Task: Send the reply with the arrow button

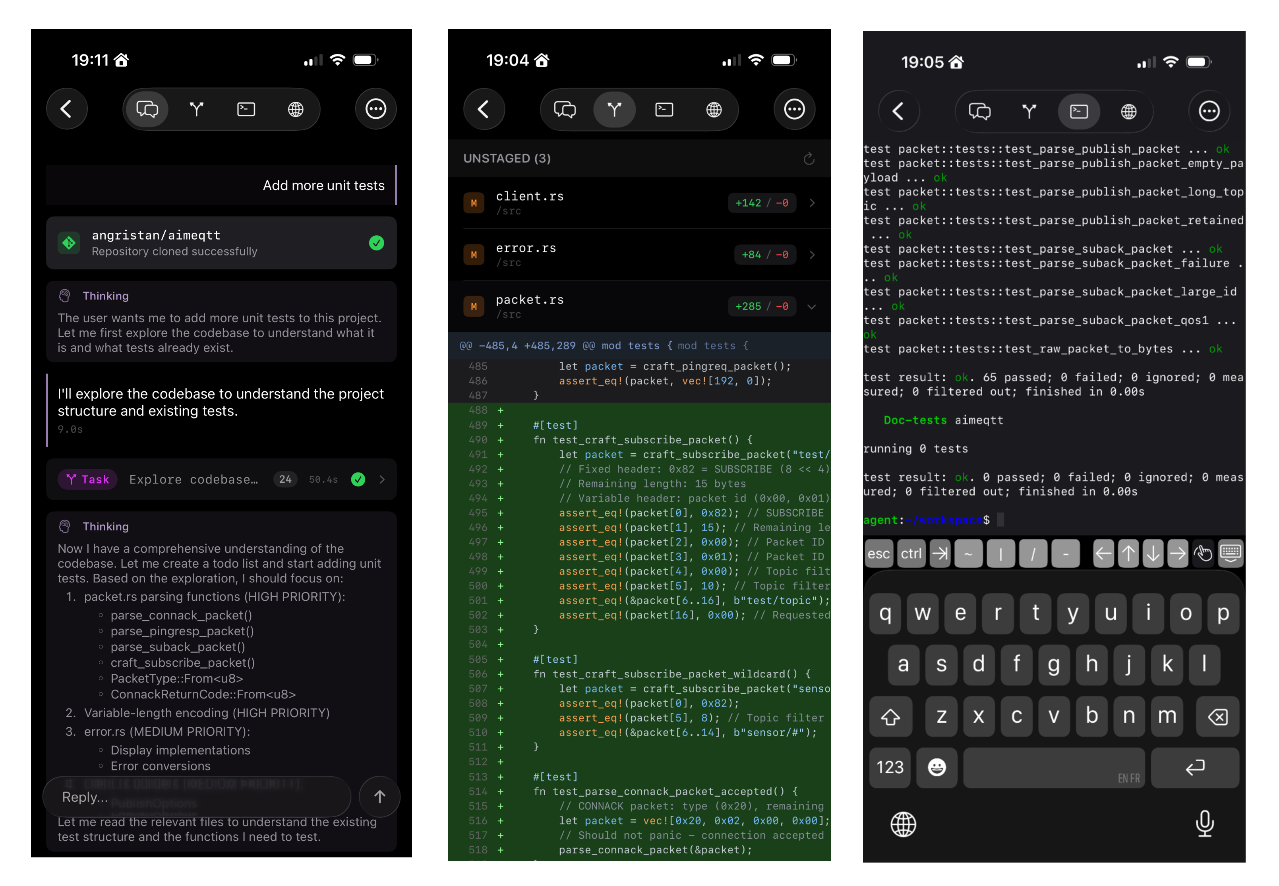Action: (x=380, y=797)
